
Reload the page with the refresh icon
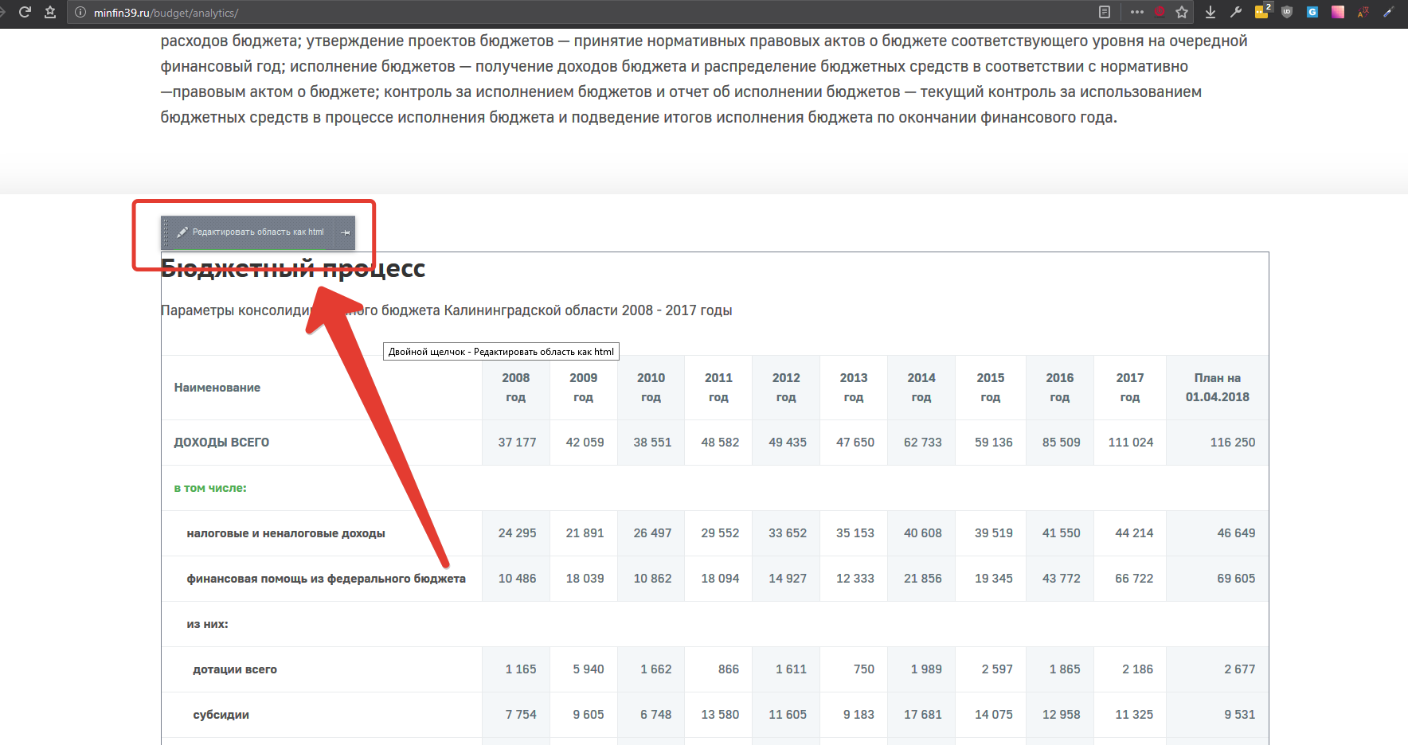(x=25, y=12)
